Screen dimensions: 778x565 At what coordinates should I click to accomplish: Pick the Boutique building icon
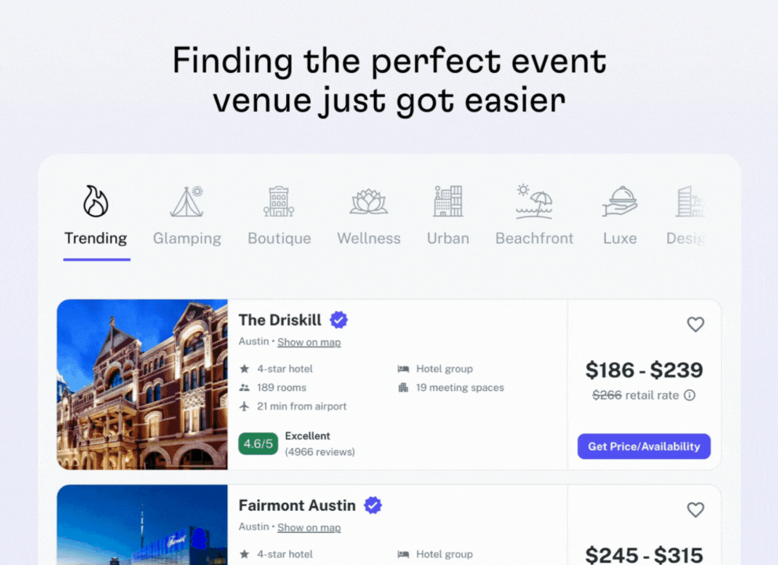[x=279, y=202]
